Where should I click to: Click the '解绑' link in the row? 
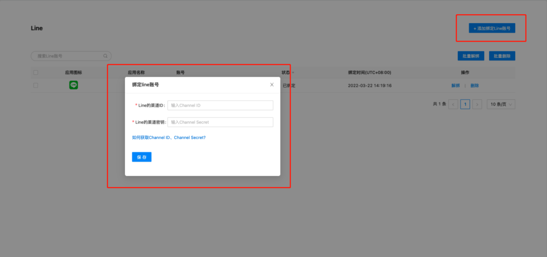coord(455,85)
